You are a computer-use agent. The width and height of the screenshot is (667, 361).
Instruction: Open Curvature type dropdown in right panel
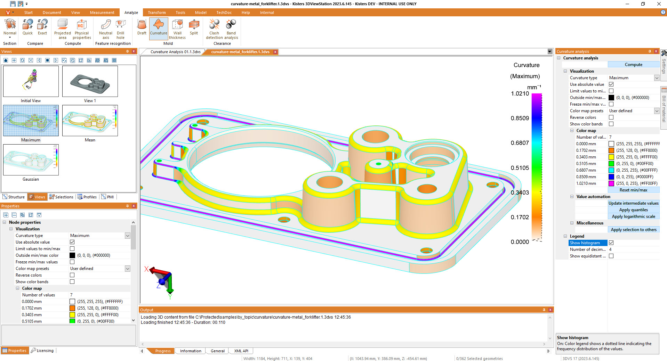pyautogui.click(x=657, y=78)
